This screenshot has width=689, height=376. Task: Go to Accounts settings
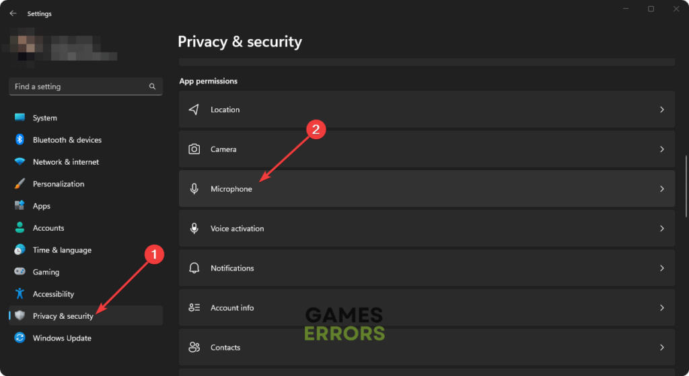pyautogui.click(x=48, y=228)
